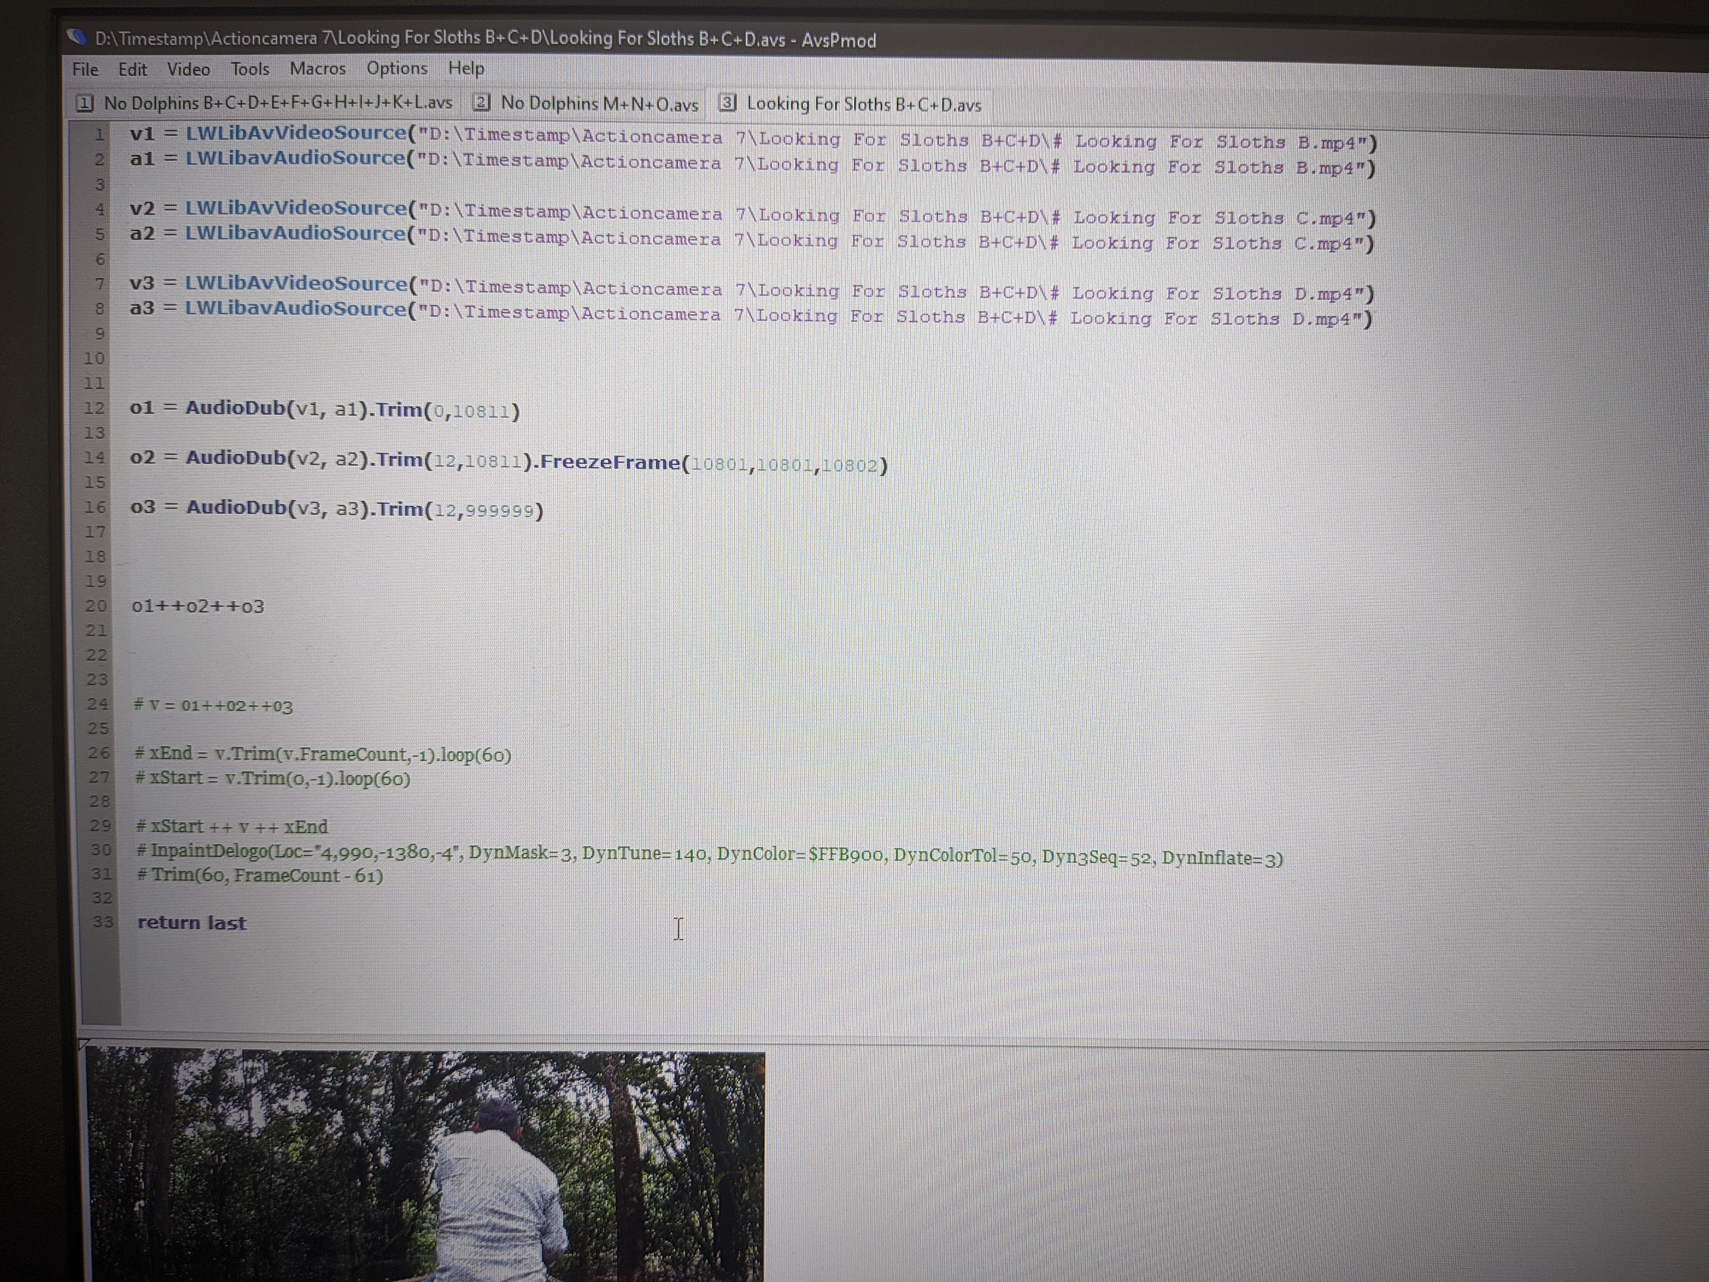Click the AvsPmod title bar app icon
The height and width of the screenshot is (1282, 1709).
point(75,37)
